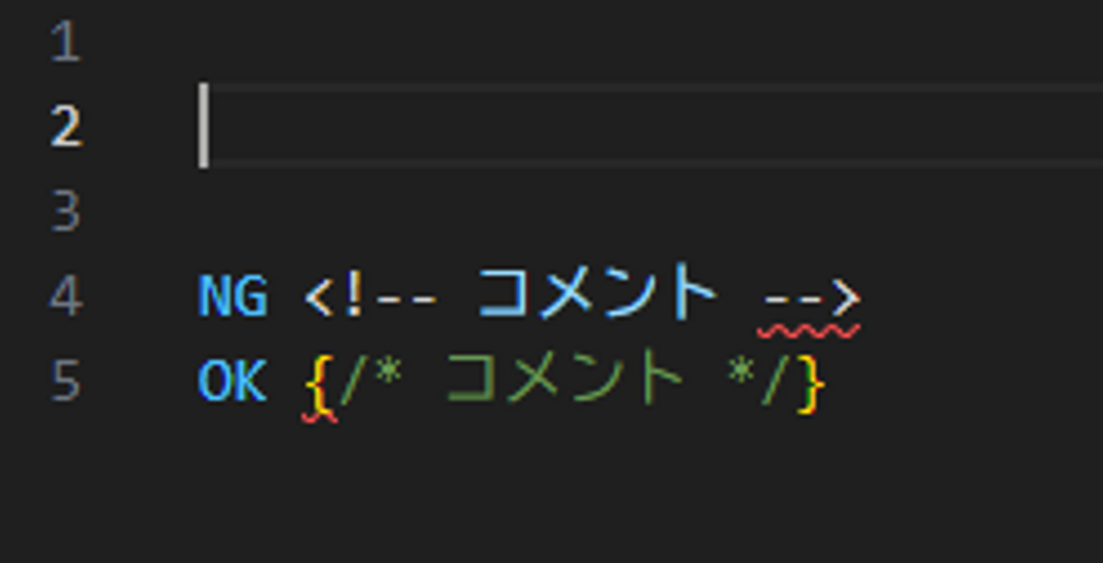Screen dimensions: 1103x563
Task: Click line number 2 in the gutter
Action: pos(66,126)
